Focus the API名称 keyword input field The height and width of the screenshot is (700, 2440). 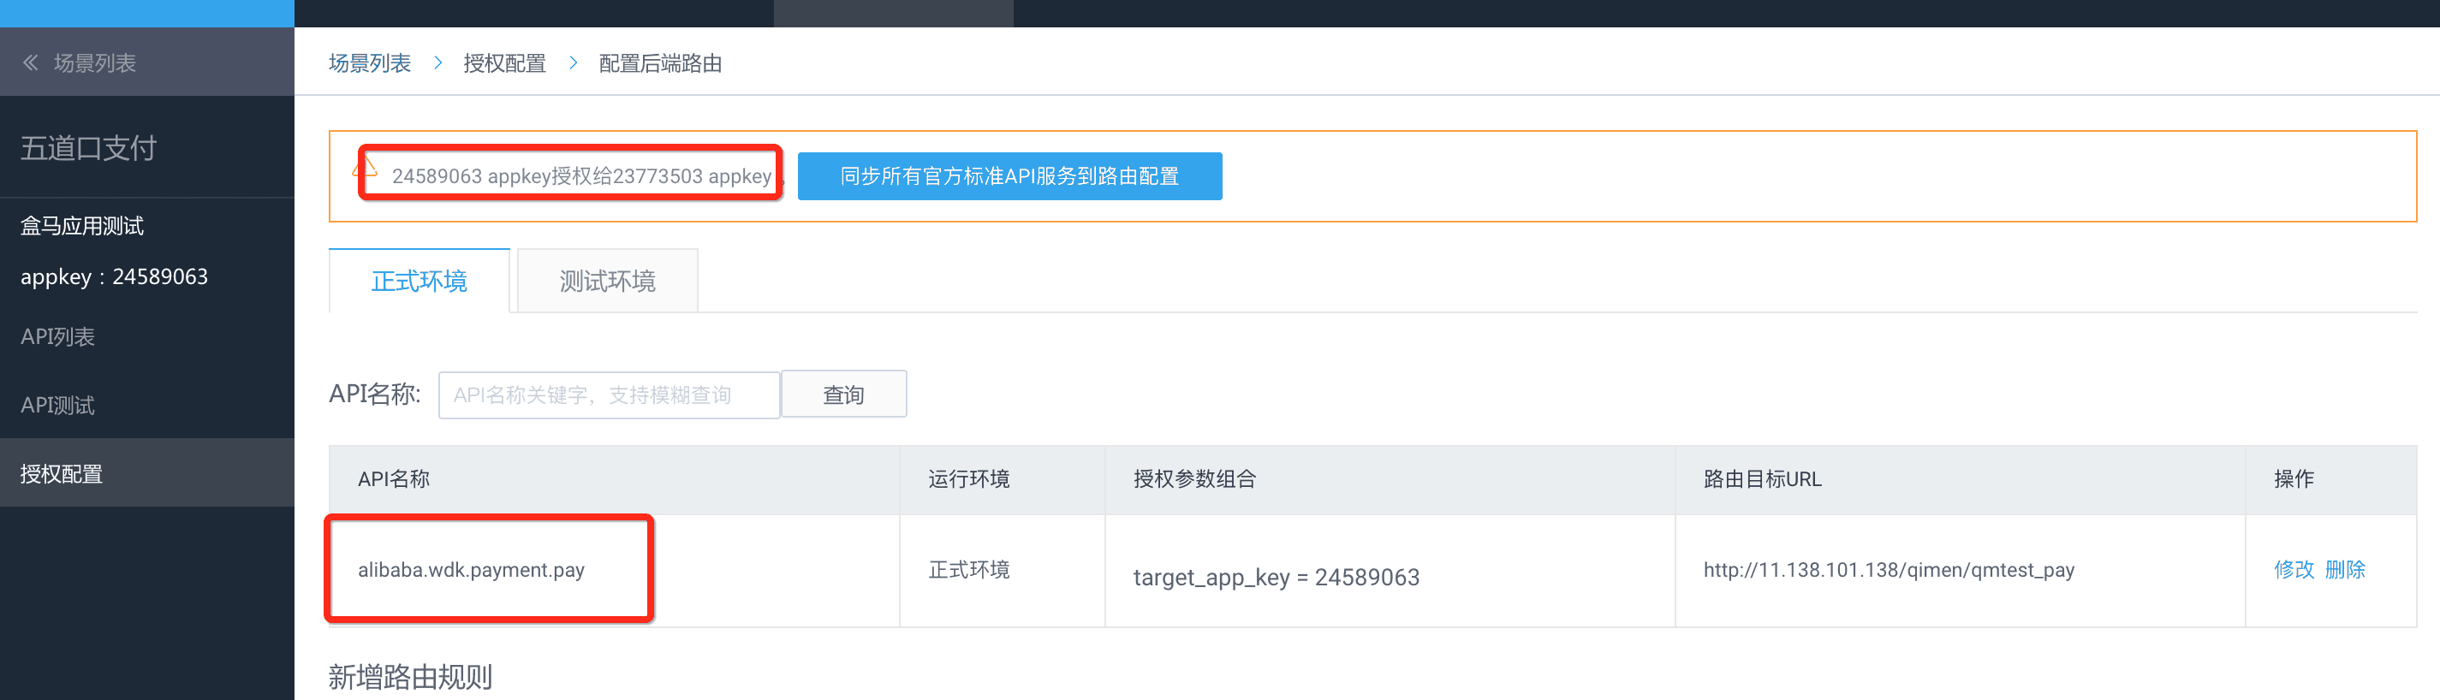click(608, 394)
